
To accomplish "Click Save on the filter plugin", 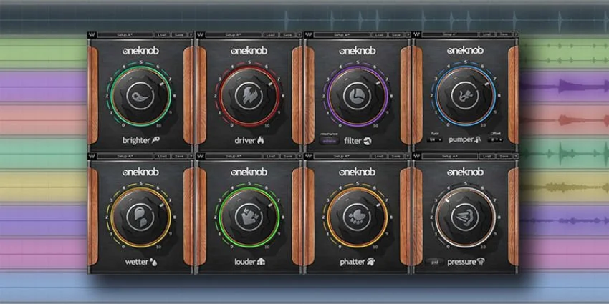I will click(x=396, y=35).
